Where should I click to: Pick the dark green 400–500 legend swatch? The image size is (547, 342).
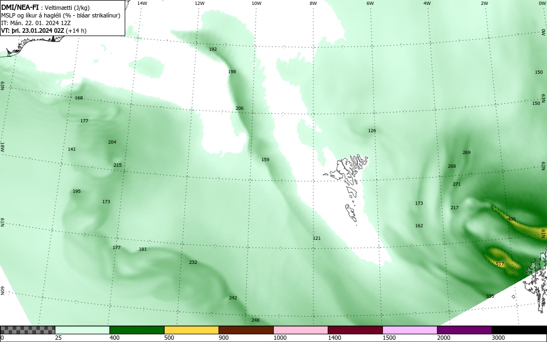point(137,330)
